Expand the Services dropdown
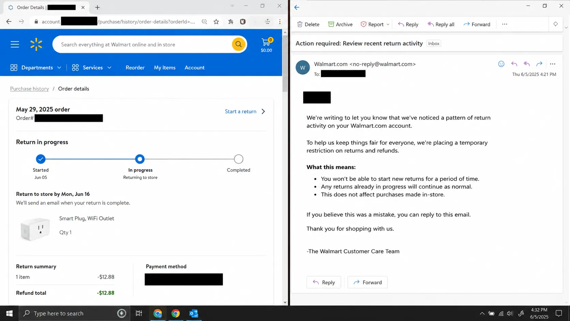570x321 pixels. click(92, 68)
